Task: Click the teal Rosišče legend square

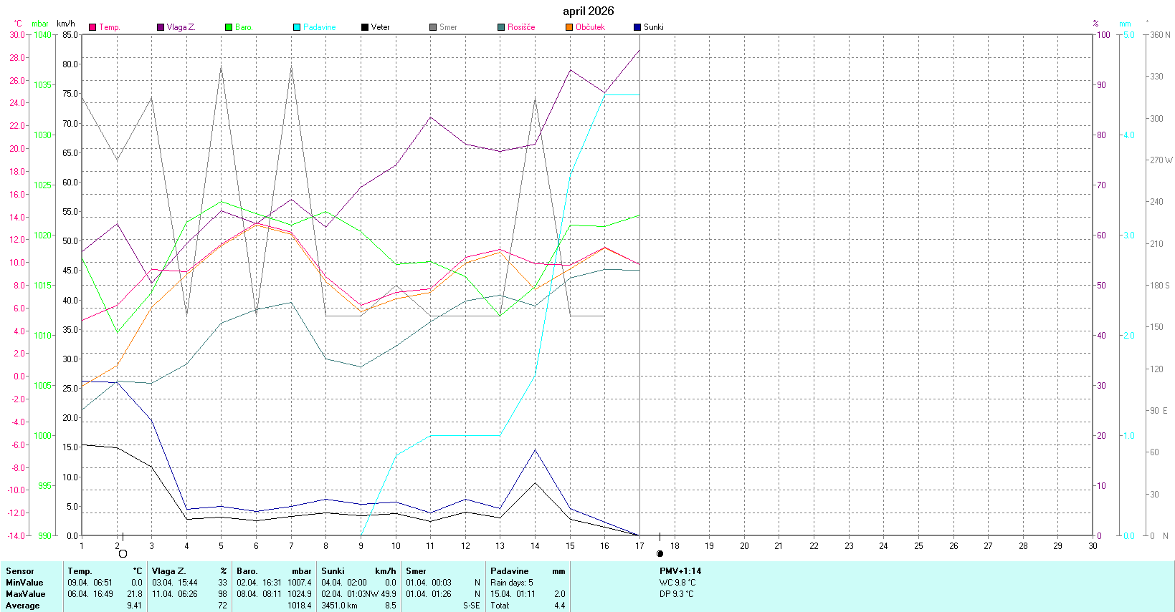Action: point(501,27)
